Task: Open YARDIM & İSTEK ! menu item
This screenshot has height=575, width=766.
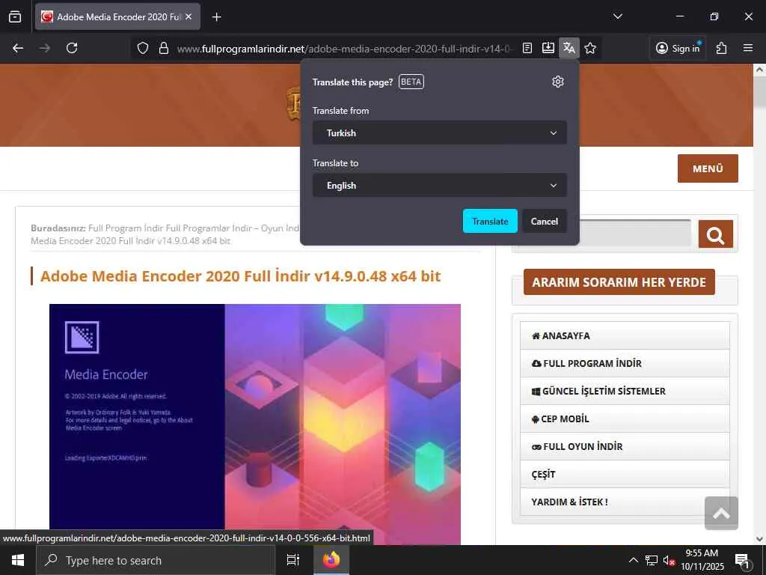Action: point(625,502)
